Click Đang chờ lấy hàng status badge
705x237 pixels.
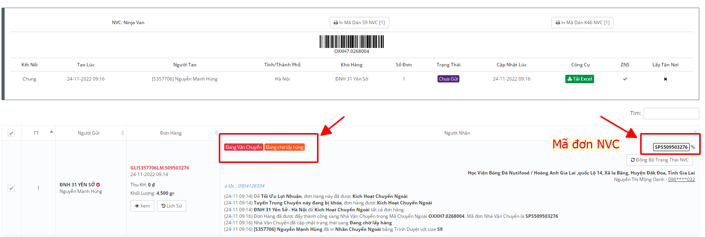[284, 147]
